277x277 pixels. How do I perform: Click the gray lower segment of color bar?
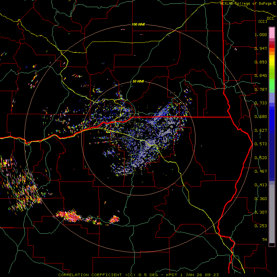tap(272, 214)
